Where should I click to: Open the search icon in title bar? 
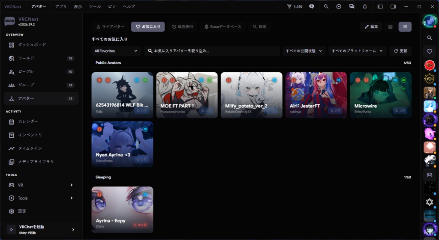326,6
